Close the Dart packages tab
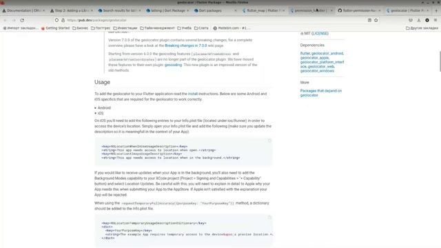 [x=236, y=10]
